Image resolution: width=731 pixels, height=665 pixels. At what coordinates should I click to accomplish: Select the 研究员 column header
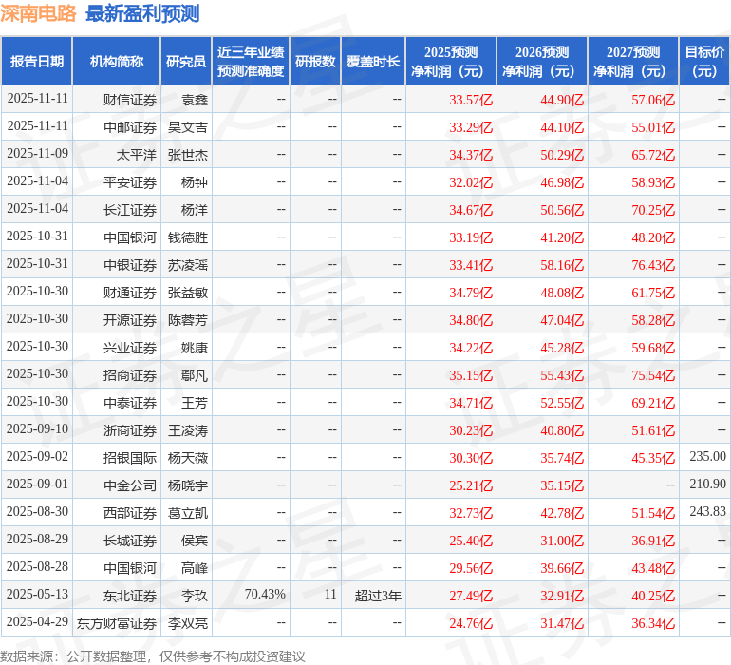pyautogui.click(x=186, y=62)
